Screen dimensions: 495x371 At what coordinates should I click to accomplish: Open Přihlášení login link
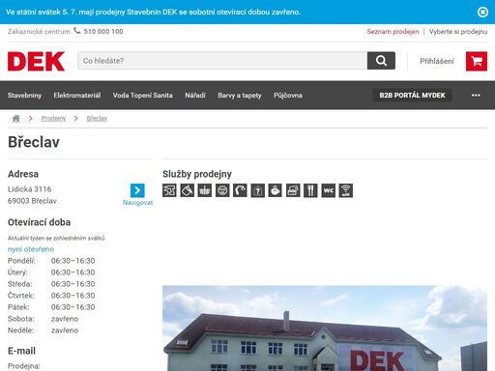click(x=437, y=61)
